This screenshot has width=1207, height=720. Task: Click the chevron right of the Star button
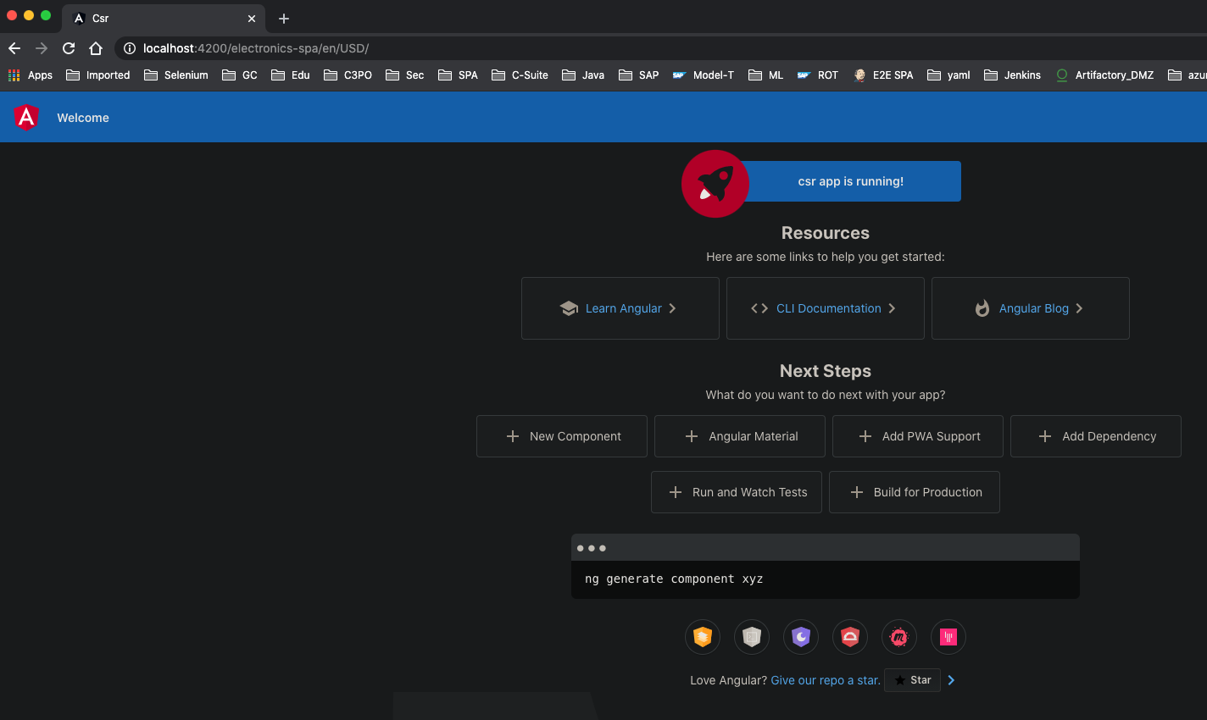[x=951, y=680]
